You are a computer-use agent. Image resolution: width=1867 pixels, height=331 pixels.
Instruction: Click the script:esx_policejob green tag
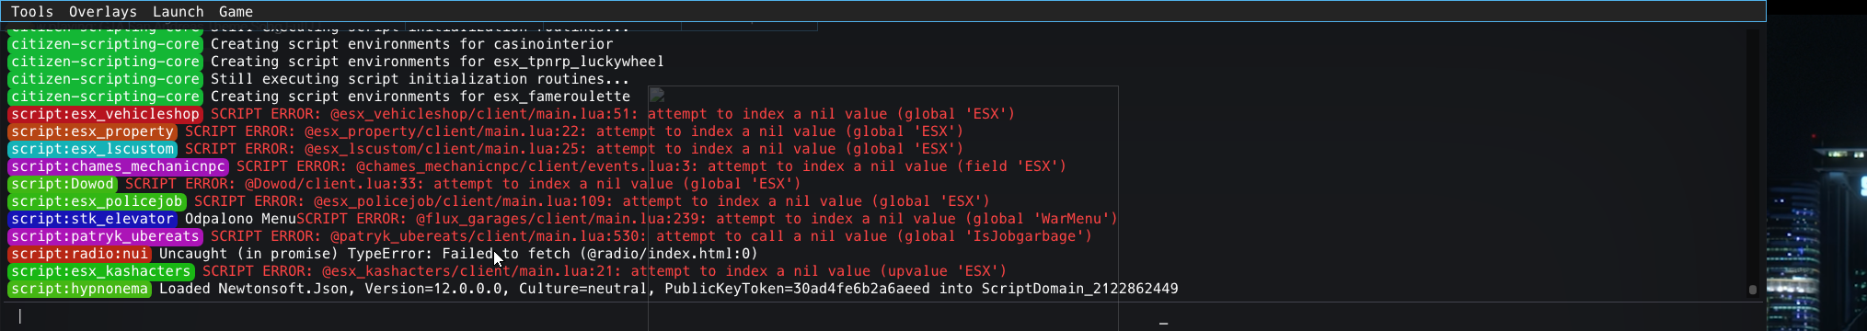tap(97, 201)
